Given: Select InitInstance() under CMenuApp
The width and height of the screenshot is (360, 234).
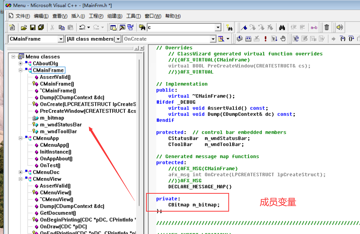Looking at the screenshot, I should [56, 152].
